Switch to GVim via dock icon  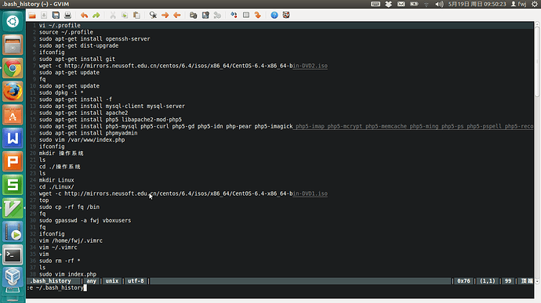13,208
